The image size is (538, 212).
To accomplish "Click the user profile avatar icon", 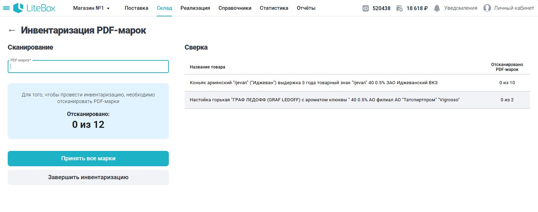I will click(x=487, y=8).
